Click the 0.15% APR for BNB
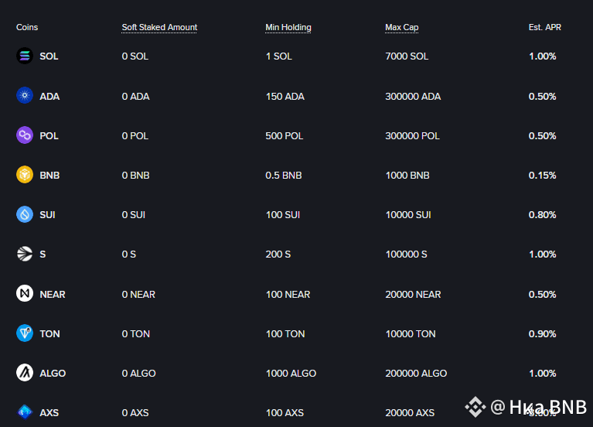This screenshot has height=427, width=593. pyautogui.click(x=542, y=176)
